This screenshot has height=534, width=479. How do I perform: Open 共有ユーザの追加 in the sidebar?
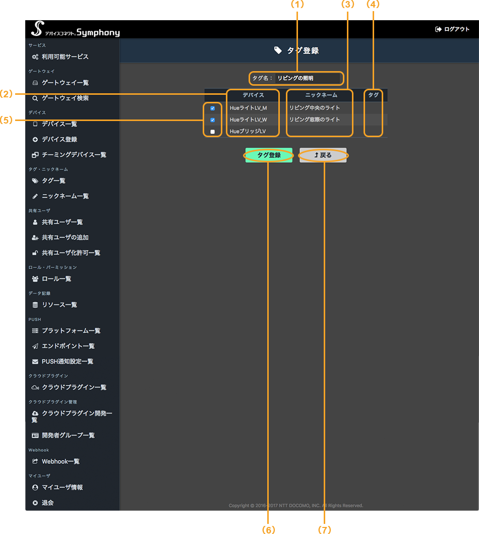click(x=65, y=238)
